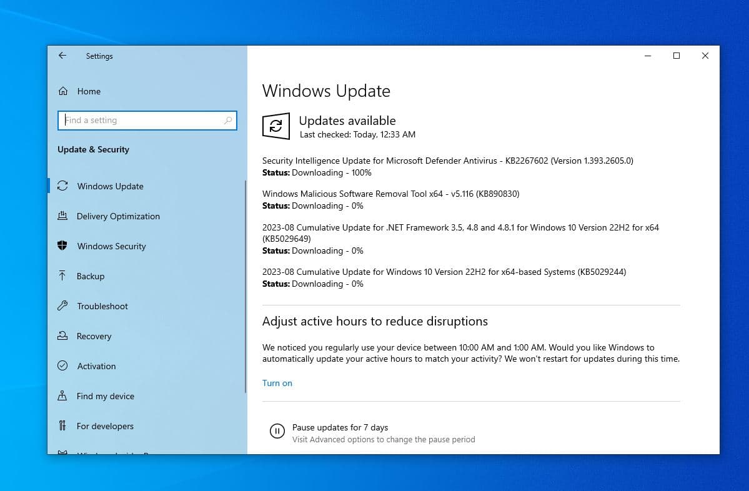Screen dimensions: 749x491
Task: Click the large Updates available refresh icon
Action: [276, 126]
